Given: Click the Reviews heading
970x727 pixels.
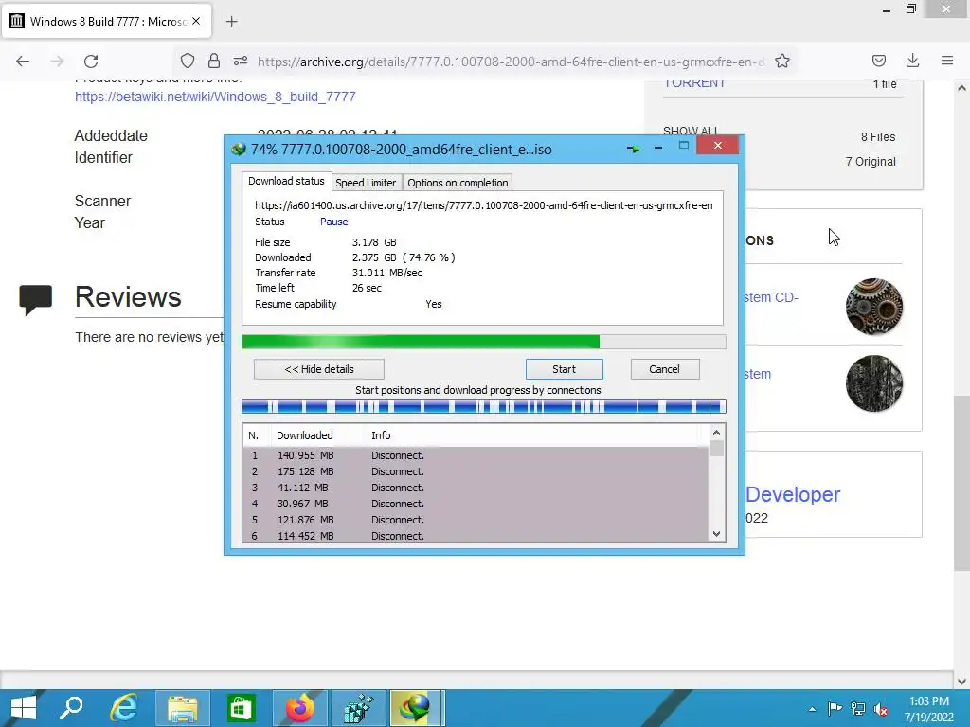Looking at the screenshot, I should [x=128, y=297].
